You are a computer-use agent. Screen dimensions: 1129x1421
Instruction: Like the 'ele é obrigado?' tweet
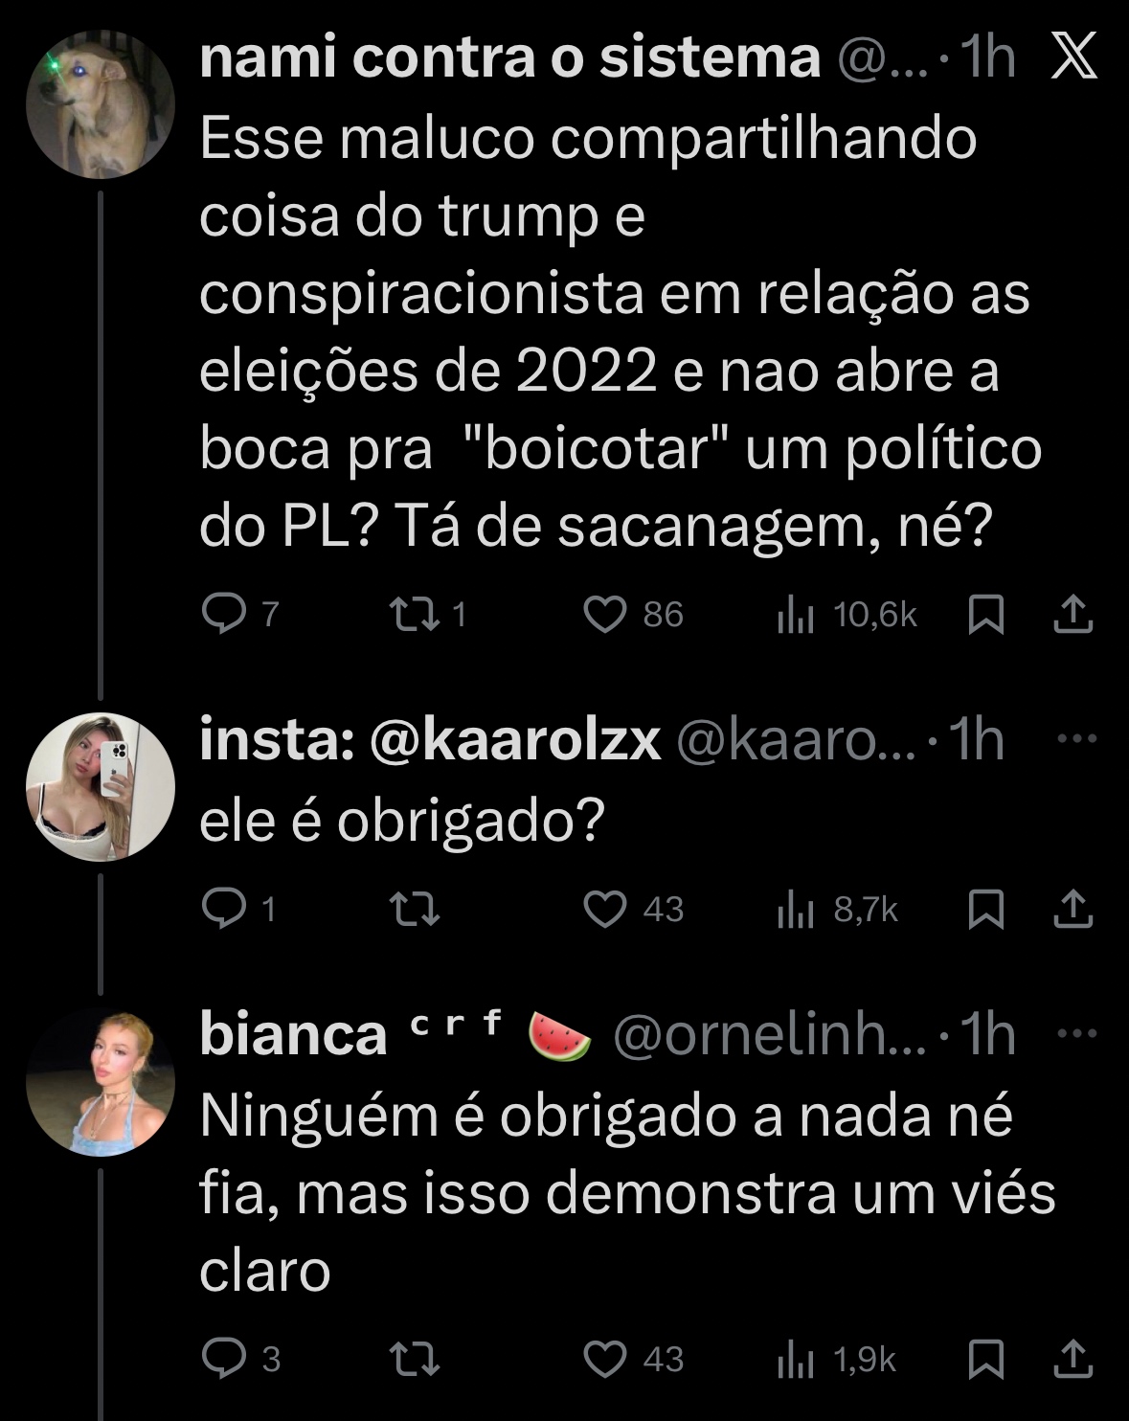[x=605, y=909]
